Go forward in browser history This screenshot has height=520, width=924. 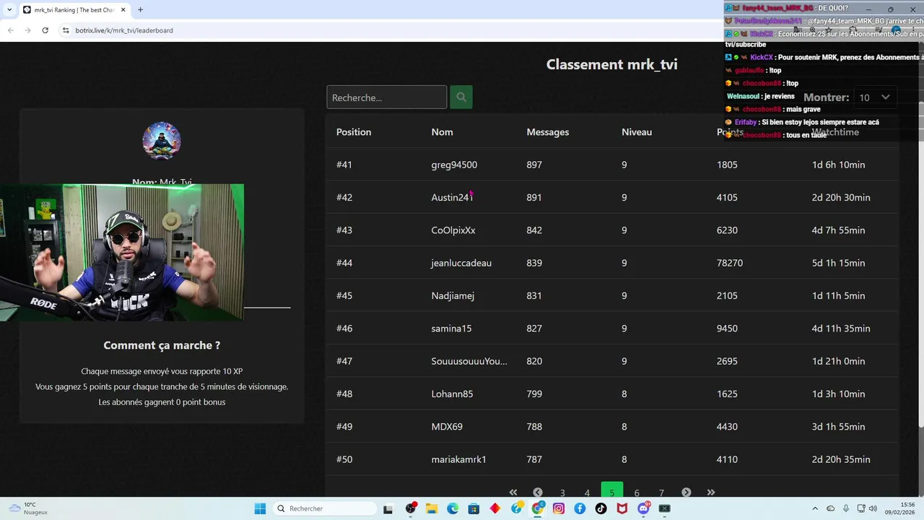[27, 30]
